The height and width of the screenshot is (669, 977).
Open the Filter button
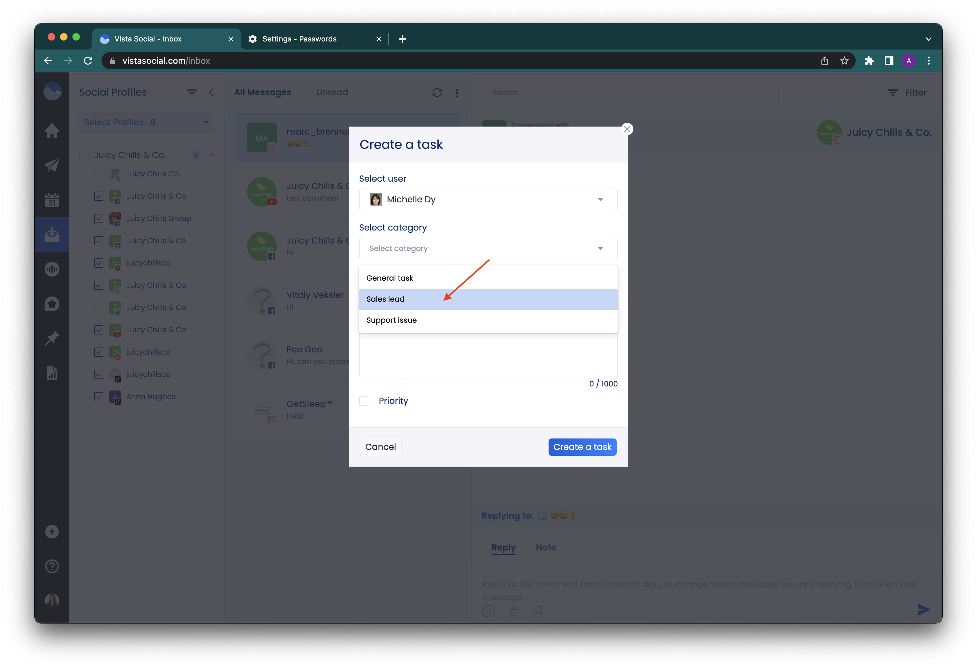point(907,93)
